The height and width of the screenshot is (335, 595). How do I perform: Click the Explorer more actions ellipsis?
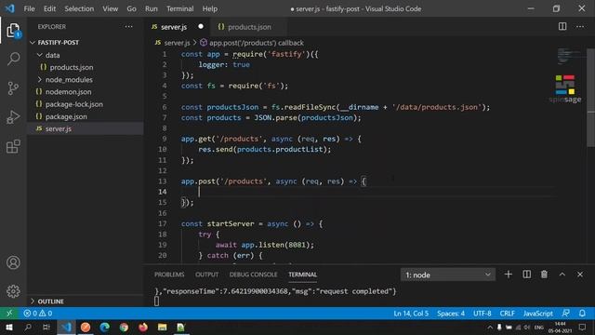128,27
